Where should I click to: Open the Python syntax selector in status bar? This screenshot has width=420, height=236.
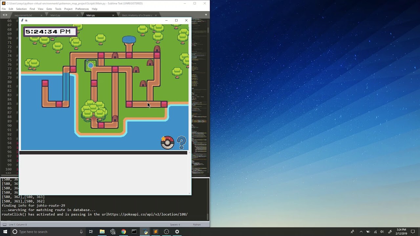point(197,225)
